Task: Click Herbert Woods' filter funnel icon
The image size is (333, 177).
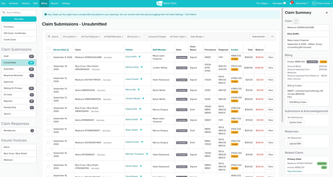Action: pos(143,98)
